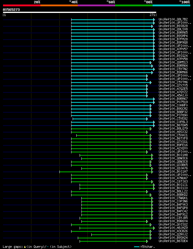Select the UniRef100_B6TXF8 label
The height and width of the screenshot is (249, 193).
pyautogui.click(x=173, y=139)
